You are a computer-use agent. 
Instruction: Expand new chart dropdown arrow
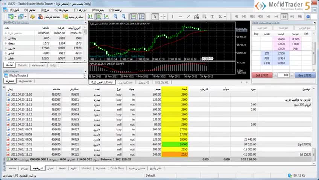point(15,16)
